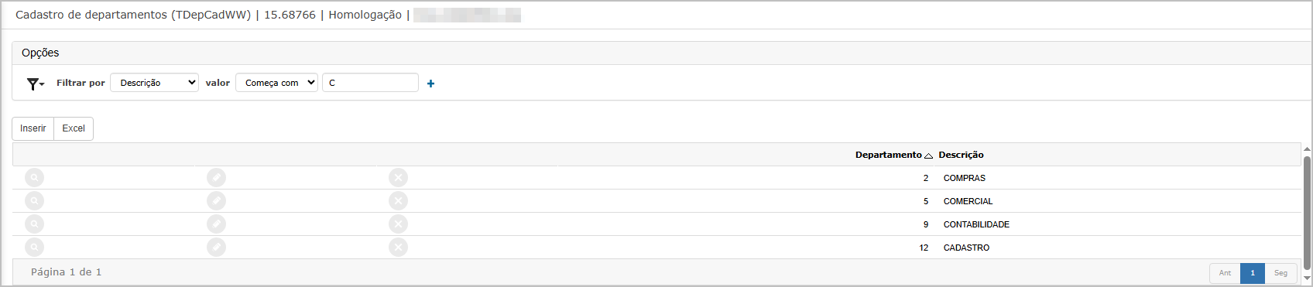View CONTABILIDADE record with magnifier icon
1313x287 pixels.
pos(34,224)
